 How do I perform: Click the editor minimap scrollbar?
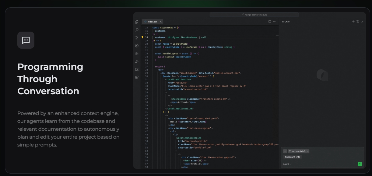pyautogui.click(x=277, y=36)
